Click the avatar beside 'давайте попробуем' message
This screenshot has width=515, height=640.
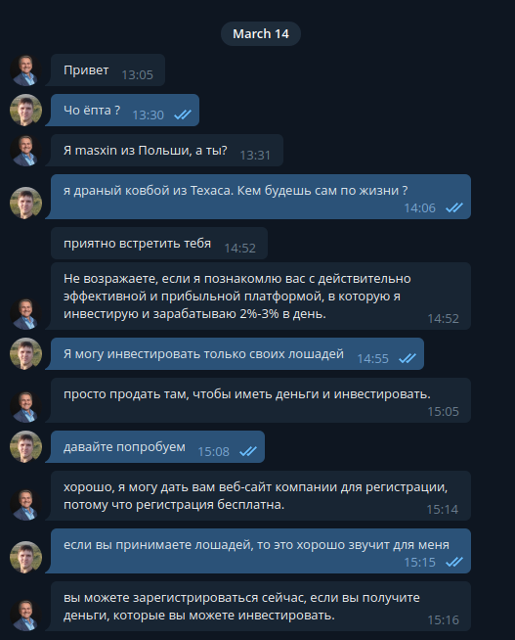point(25,447)
